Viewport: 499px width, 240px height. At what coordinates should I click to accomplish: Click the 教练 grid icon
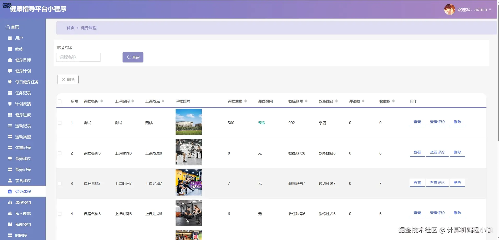10,49
